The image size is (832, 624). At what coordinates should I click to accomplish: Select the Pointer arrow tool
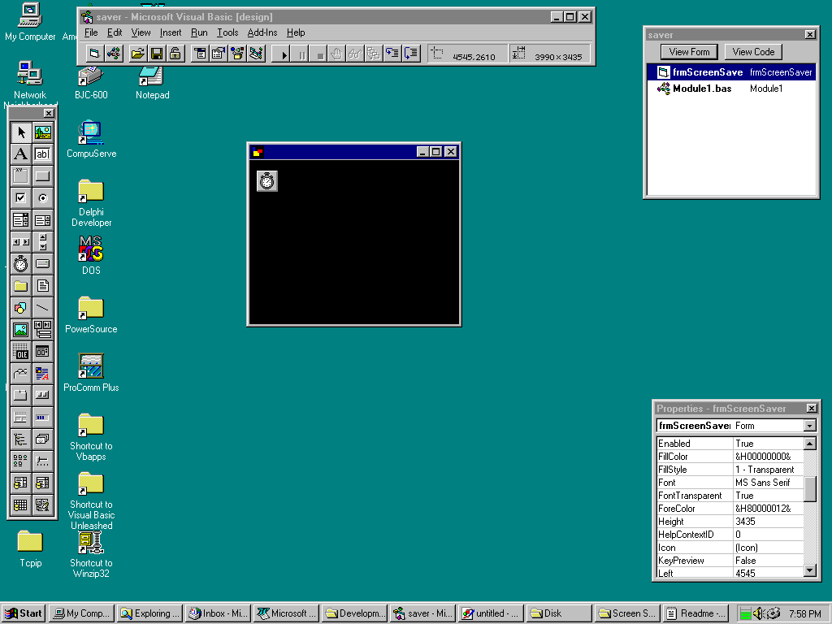[x=20, y=132]
